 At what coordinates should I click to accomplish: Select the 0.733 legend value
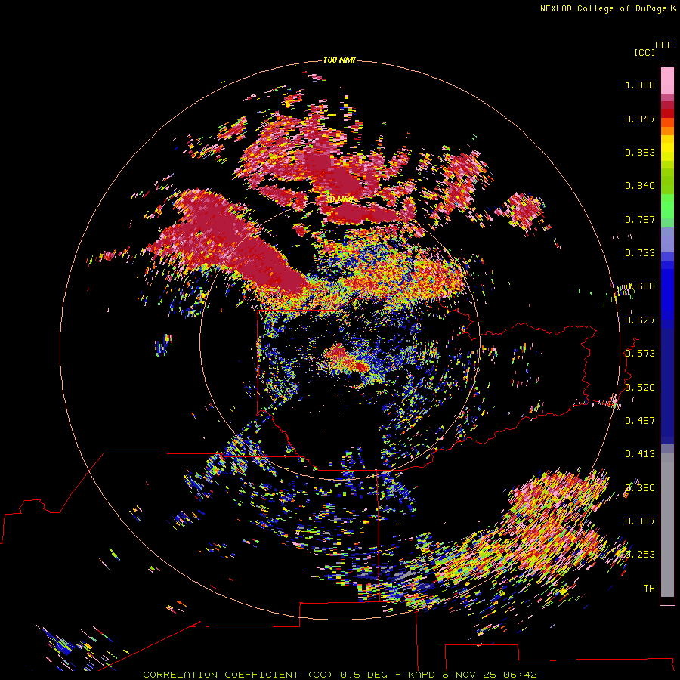(640, 253)
